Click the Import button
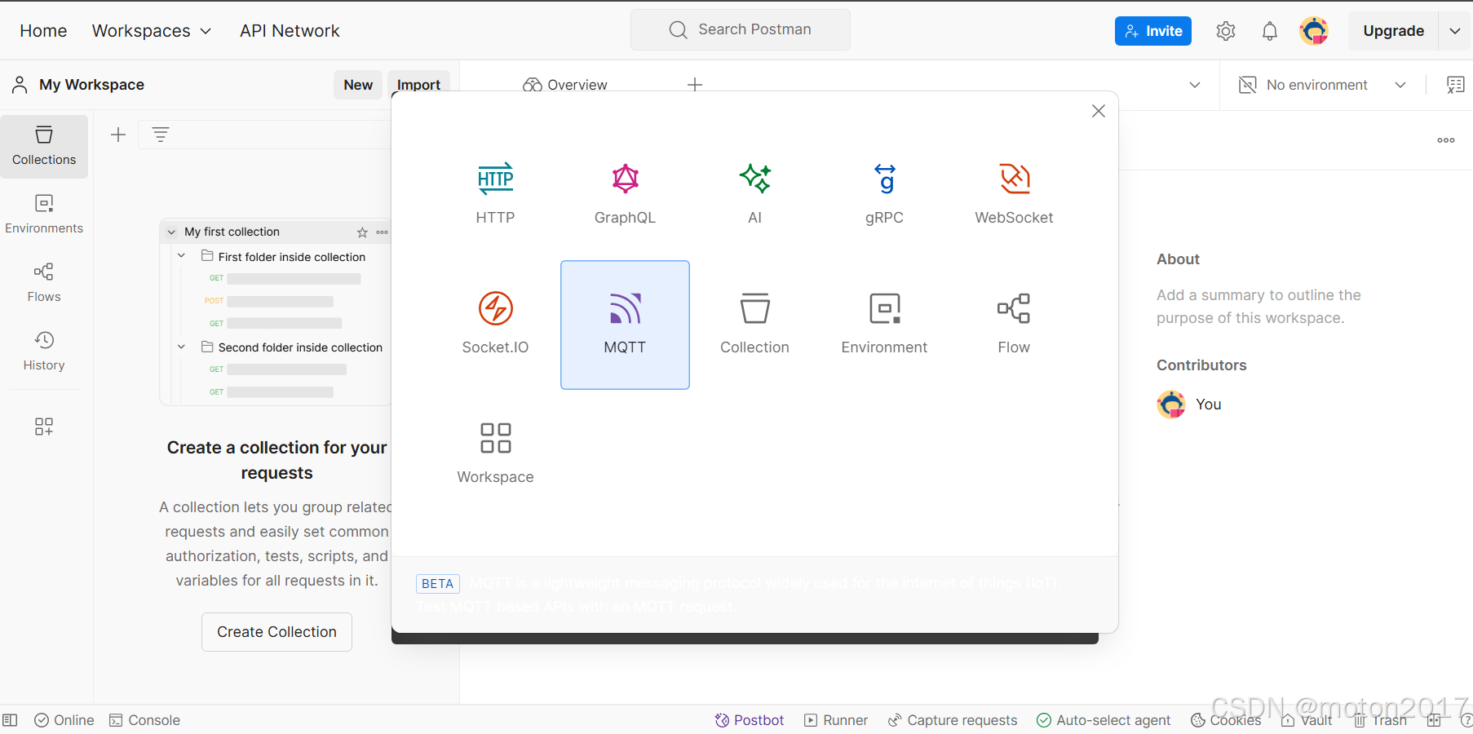 [x=418, y=85]
